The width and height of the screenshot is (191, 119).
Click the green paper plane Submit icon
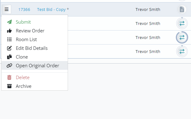[9, 22]
